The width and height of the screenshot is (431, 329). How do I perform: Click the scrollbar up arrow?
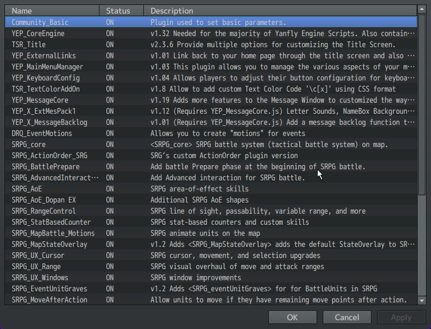pos(422,9)
